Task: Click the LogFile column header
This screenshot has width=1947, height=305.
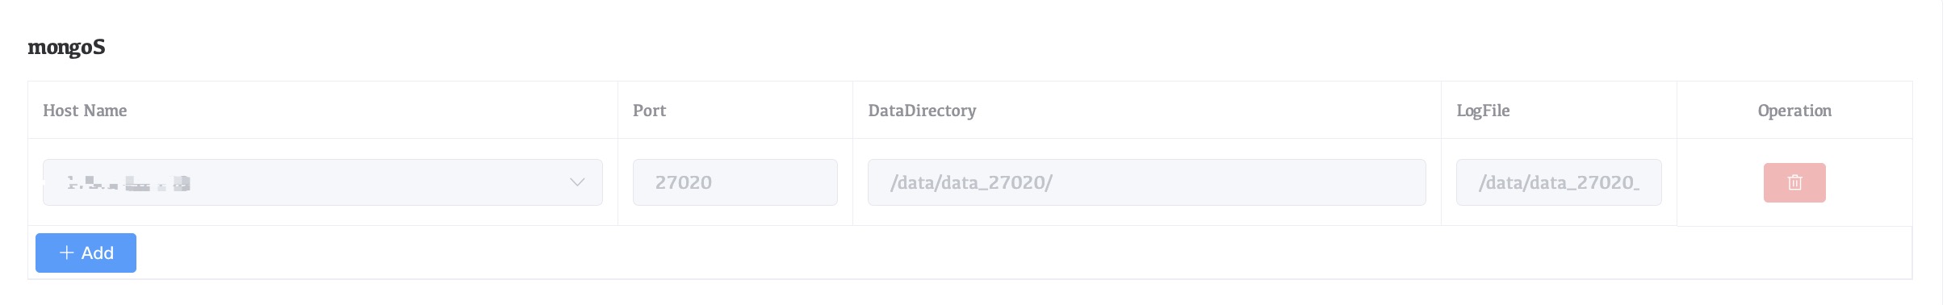Action: click(1483, 111)
